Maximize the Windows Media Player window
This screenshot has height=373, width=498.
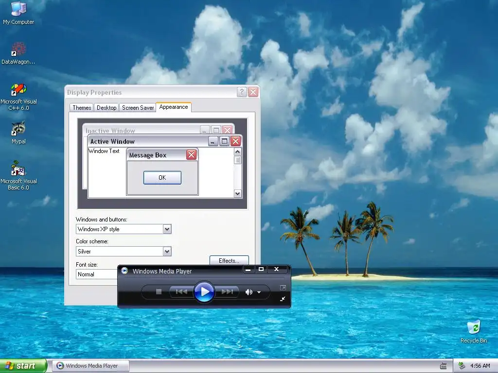[x=261, y=269]
